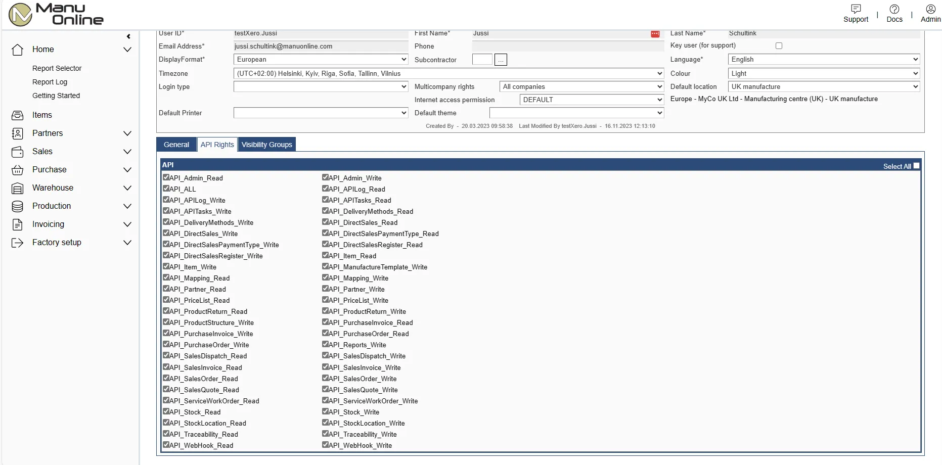Open the Report Selector page
This screenshot has width=942, height=465.
pos(57,68)
